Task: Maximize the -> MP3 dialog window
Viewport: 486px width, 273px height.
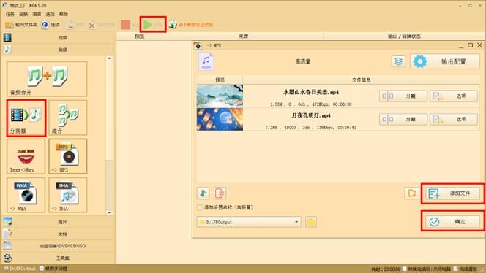Action: tap(470, 45)
